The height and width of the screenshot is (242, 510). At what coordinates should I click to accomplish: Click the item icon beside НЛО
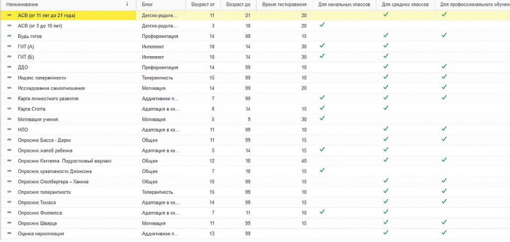pyautogui.click(x=9, y=129)
